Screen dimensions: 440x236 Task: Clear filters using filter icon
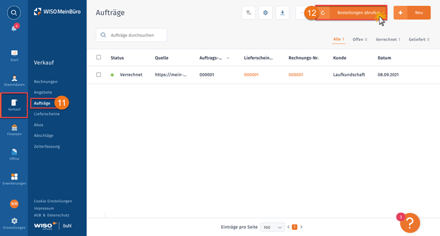pyautogui.click(x=248, y=13)
